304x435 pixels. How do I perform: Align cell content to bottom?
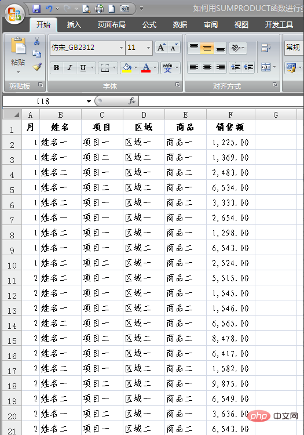tap(221, 48)
